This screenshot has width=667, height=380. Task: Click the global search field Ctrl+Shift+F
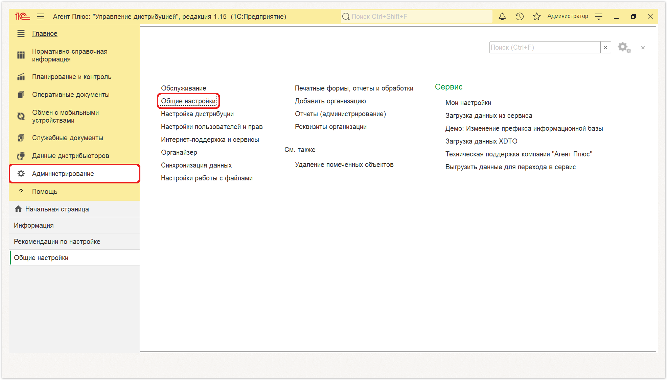[417, 16]
